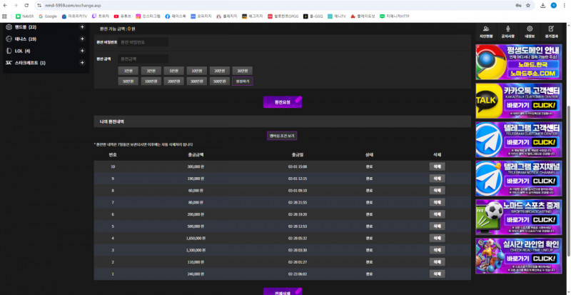Expand the 스타크래프트 (1) category
The width and height of the screenshot is (571, 295).
[x=81, y=63]
